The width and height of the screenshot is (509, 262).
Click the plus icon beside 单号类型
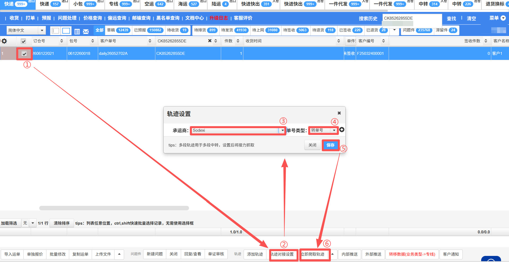342,130
